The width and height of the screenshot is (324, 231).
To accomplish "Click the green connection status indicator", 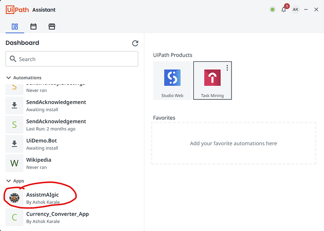I will 272,9.
